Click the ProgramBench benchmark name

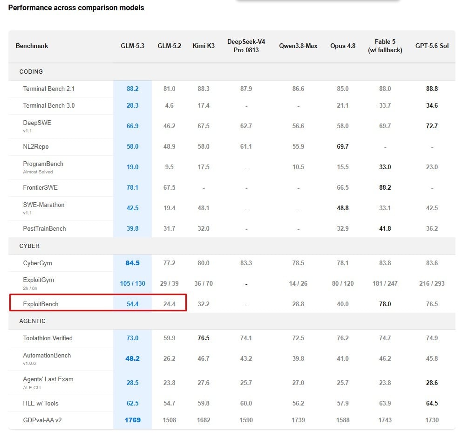click(43, 164)
